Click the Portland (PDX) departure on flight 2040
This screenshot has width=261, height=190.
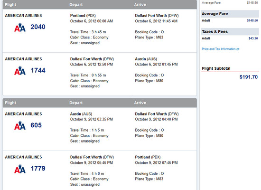83,16
